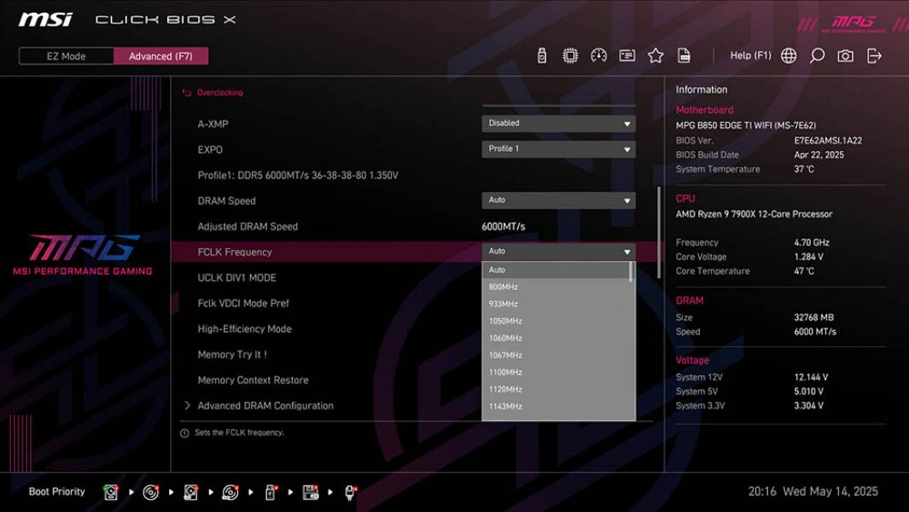Click the MSI logo
The height and width of the screenshot is (512, 909).
[x=46, y=20]
